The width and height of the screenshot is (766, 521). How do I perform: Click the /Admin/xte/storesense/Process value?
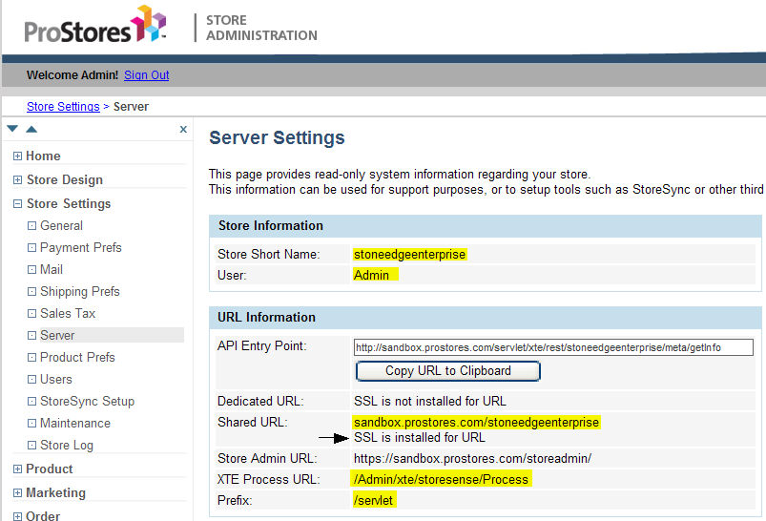click(441, 479)
